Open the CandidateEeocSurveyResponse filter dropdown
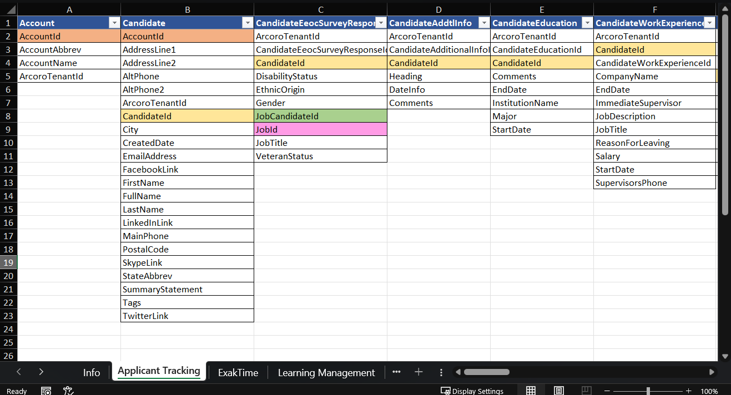 click(x=381, y=23)
